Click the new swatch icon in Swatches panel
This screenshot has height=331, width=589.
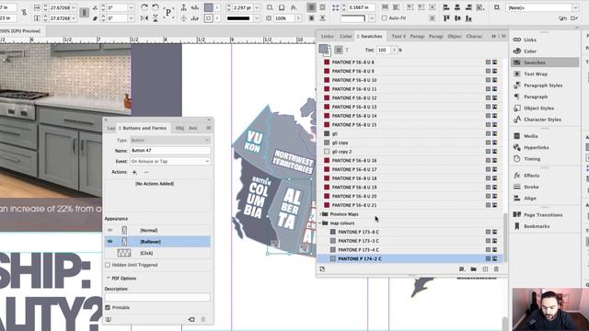coord(485,269)
